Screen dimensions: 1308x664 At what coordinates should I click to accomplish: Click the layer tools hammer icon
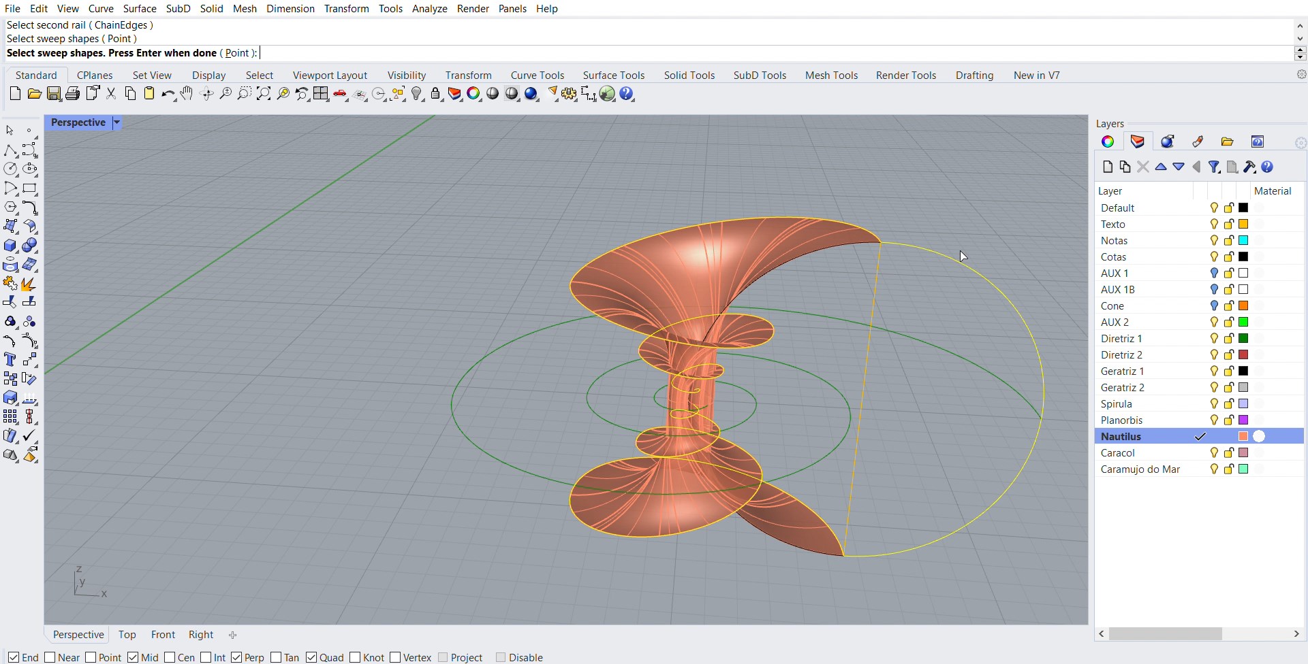[x=1249, y=167]
